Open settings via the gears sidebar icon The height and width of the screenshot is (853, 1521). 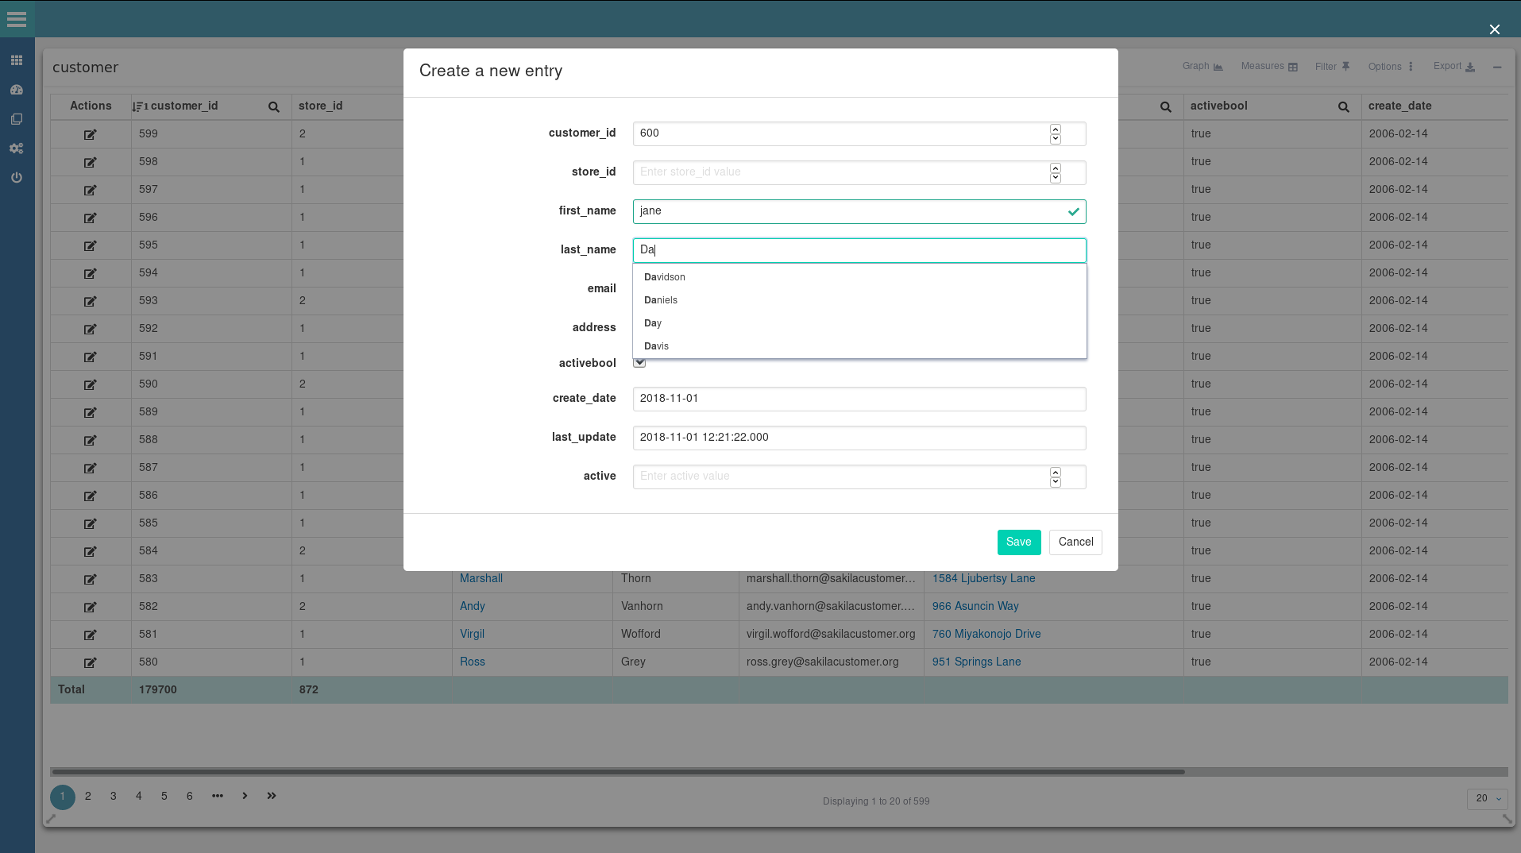pos(17,149)
